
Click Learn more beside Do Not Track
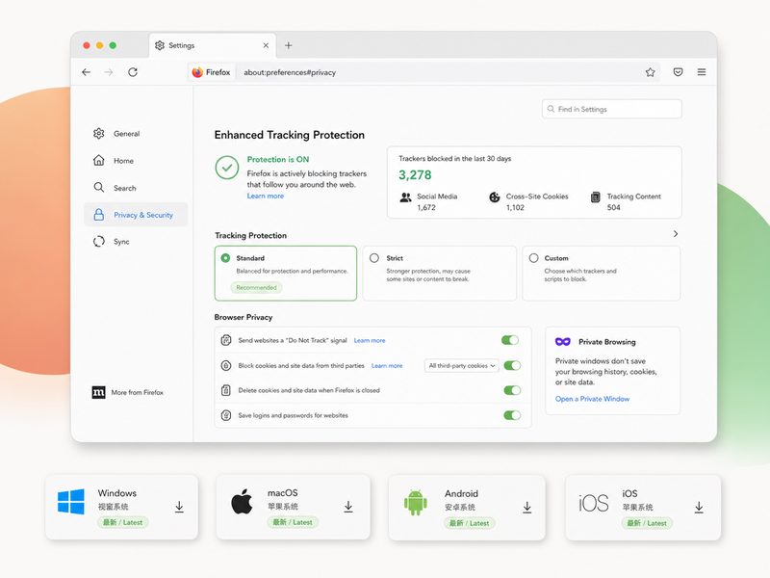370,340
